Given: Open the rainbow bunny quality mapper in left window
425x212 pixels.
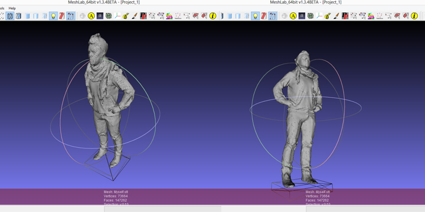Looking at the screenshot, I should (169, 16).
